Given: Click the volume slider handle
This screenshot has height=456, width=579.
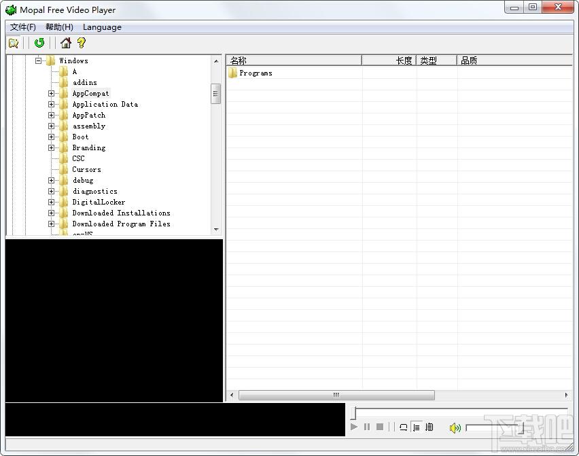Looking at the screenshot, I should click(522, 428).
